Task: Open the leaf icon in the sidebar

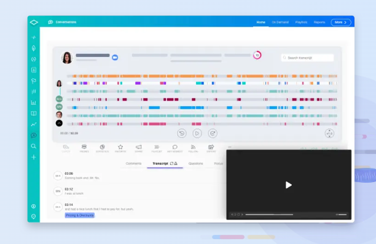Action: click(34, 48)
